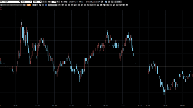Click the next period arrow button
This screenshot has height=108, width=193.
(46, 2)
